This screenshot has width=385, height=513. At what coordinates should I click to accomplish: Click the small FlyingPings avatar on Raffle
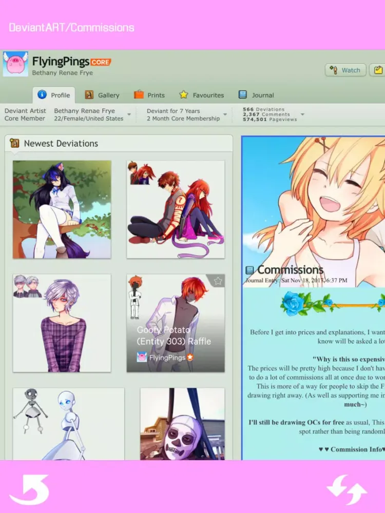point(142,357)
